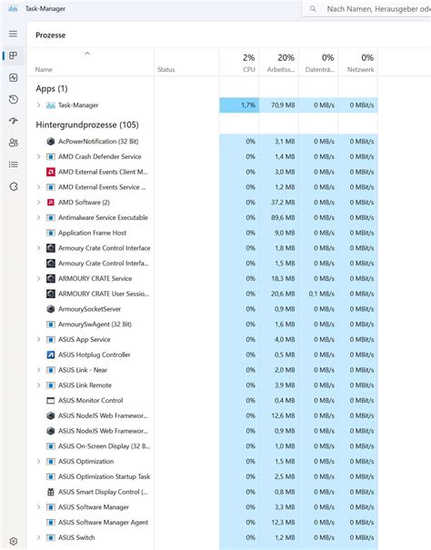Select the Apps (1) group header
This screenshot has width=431, height=550.
click(x=52, y=88)
